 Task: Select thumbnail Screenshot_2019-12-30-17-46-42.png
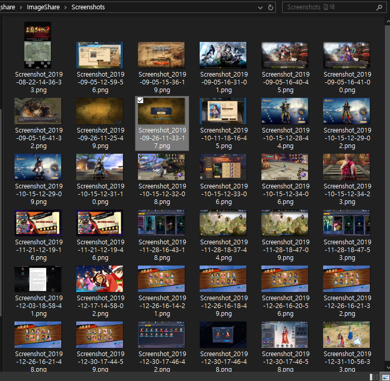[161, 334]
